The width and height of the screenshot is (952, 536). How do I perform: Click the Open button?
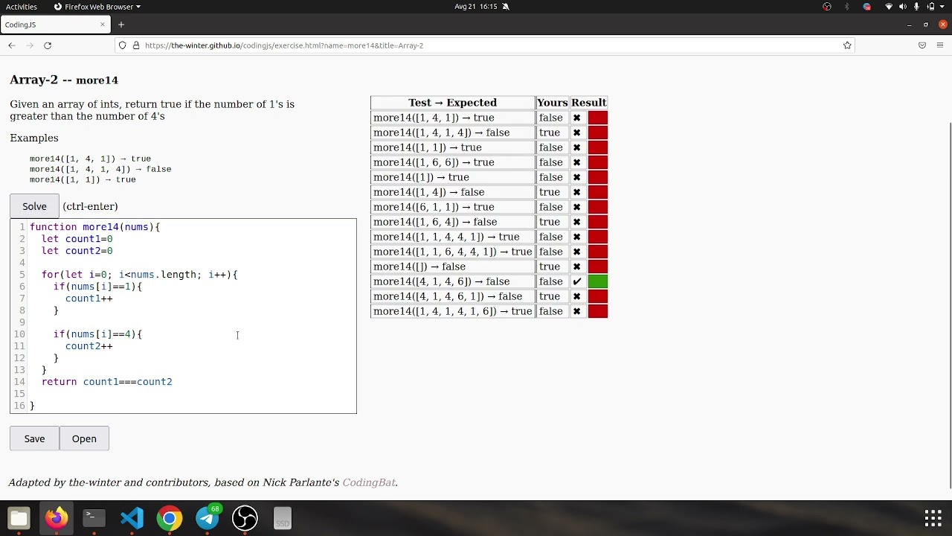pyautogui.click(x=84, y=438)
